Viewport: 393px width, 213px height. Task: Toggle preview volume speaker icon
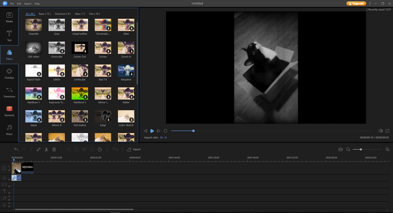(x=380, y=131)
